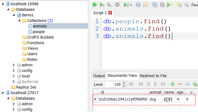Screen dimensions: 198x112
Task: Switch to the Output tab
Action: pyautogui.click(x=99, y=76)
